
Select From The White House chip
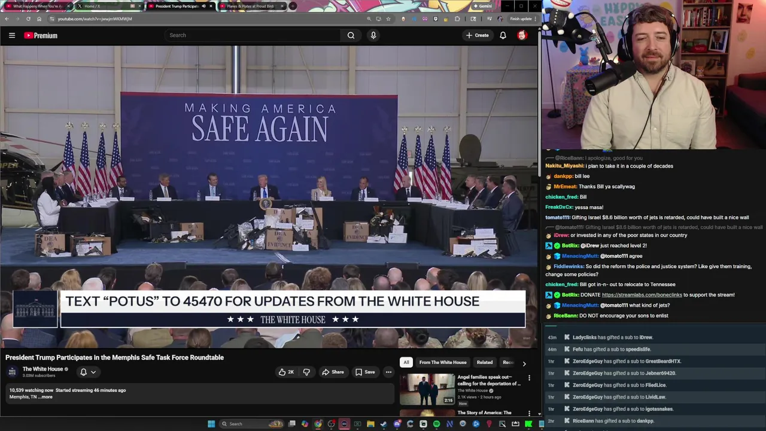tap(443, 362)
